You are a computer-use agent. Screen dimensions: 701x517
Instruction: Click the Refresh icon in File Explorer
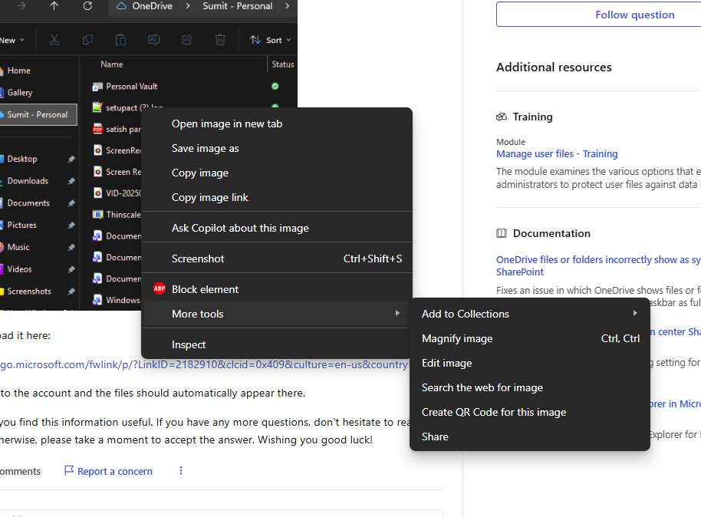pos(87,6)
